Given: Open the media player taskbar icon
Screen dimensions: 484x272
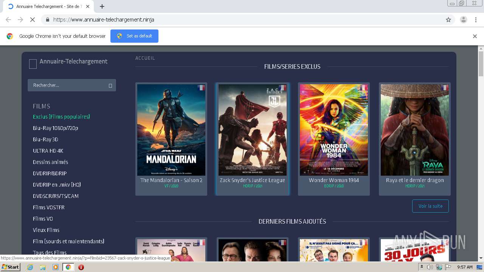Looking at the screenshot, I should click(x=56, y=267).
